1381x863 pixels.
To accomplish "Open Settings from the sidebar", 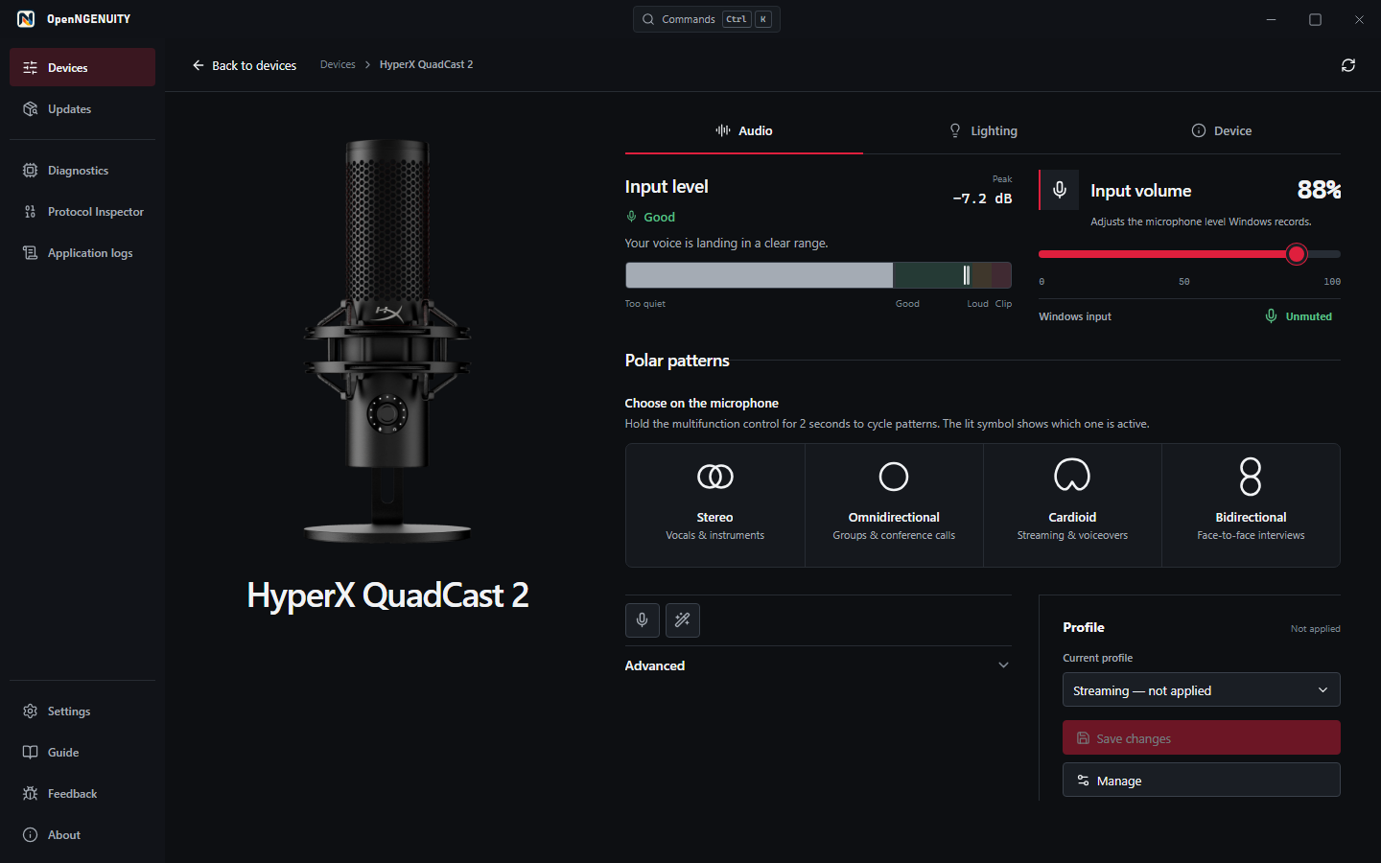I will tap(82, 711).
